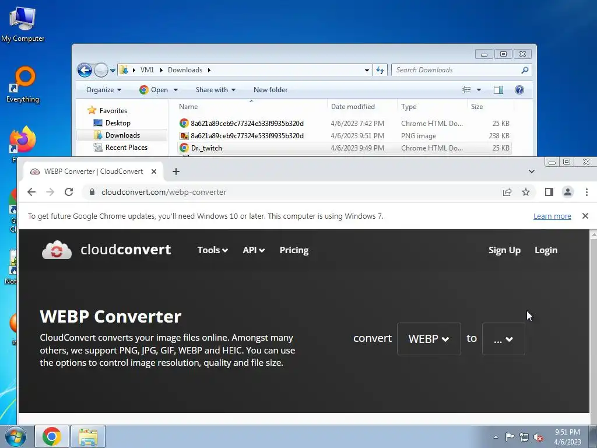Click Windows Explorer in the taskbar

(88, 436)
